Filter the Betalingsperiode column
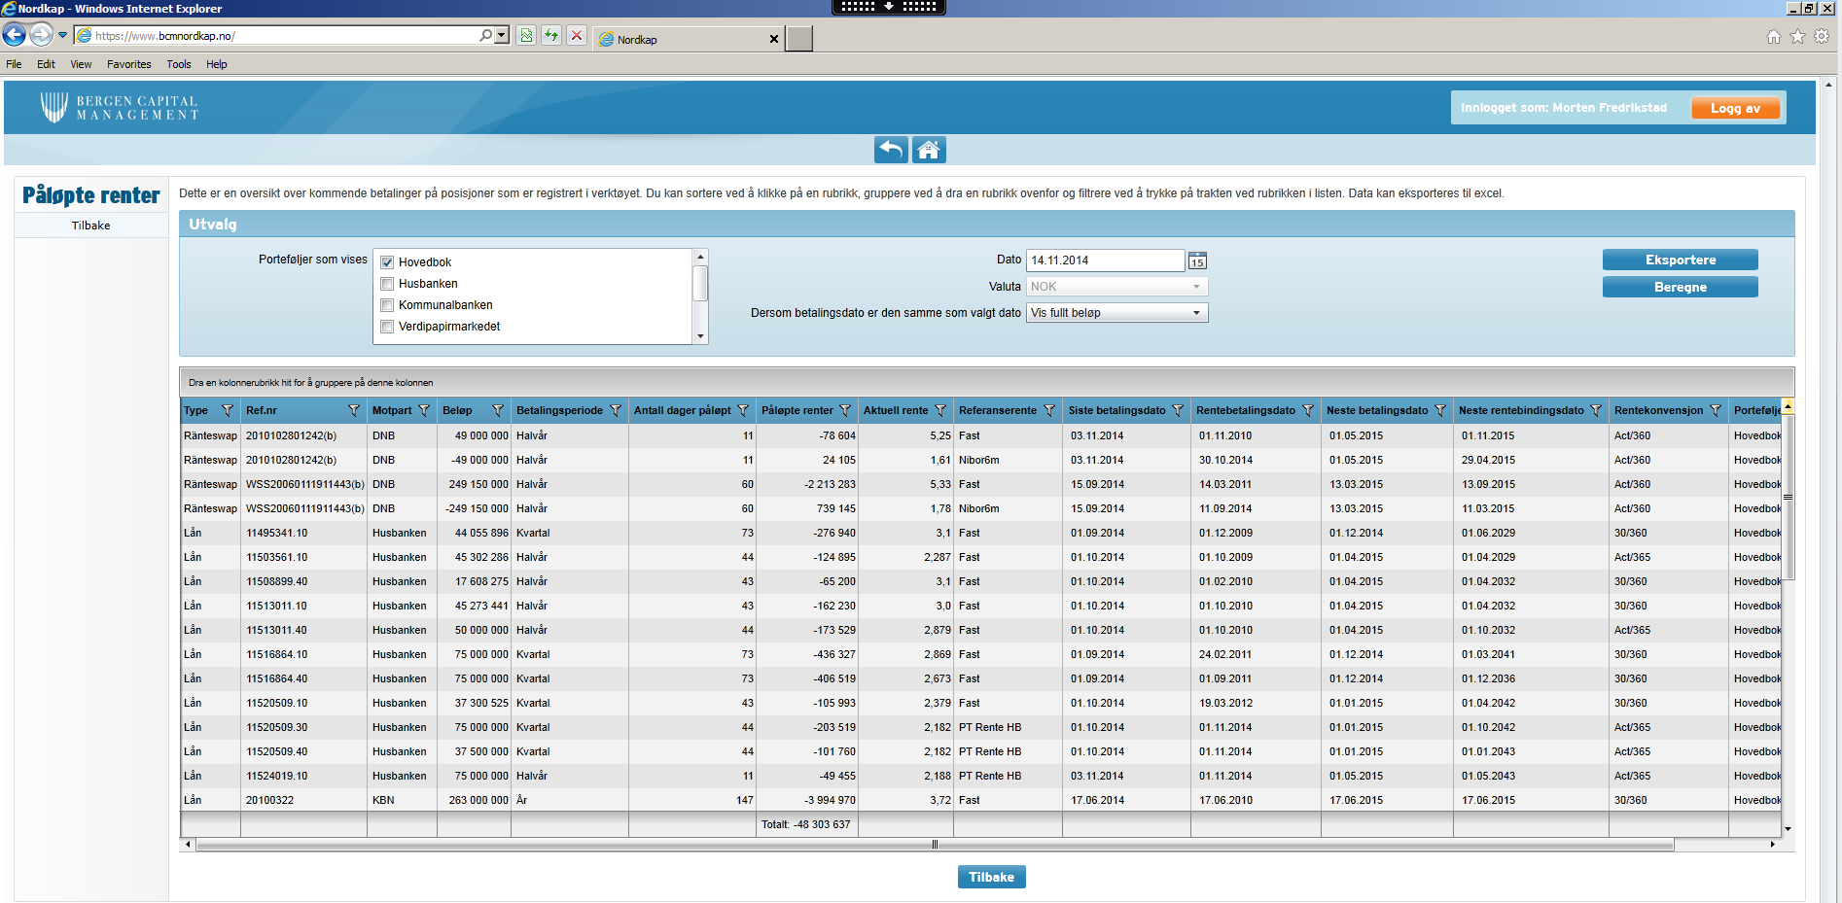 [x=616, y=410]
